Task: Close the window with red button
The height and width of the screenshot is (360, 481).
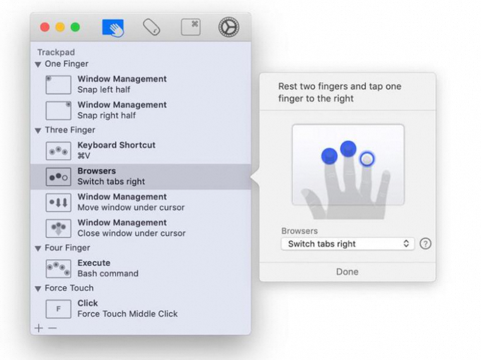Action: pyautogui.click(x=45, y=27)
